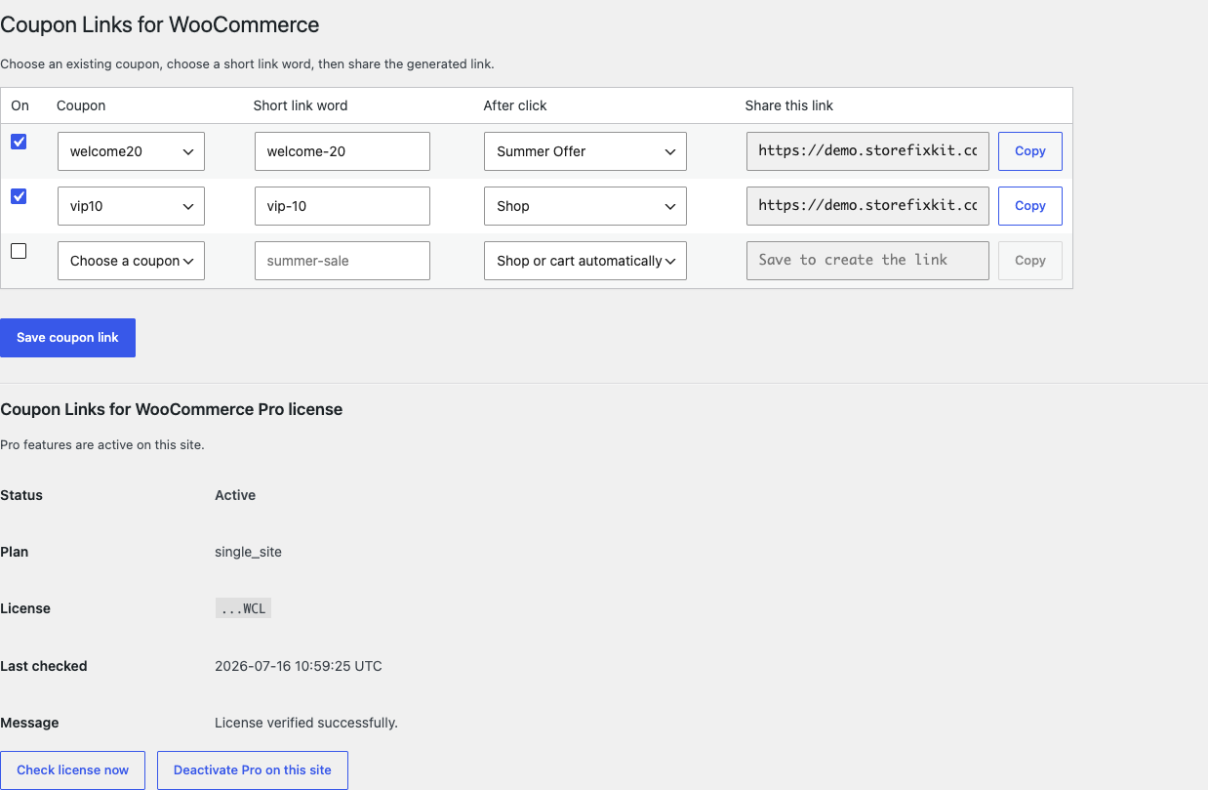Click the 2026-07-16 10:59:25 UTC timestamp

point(299,666)
